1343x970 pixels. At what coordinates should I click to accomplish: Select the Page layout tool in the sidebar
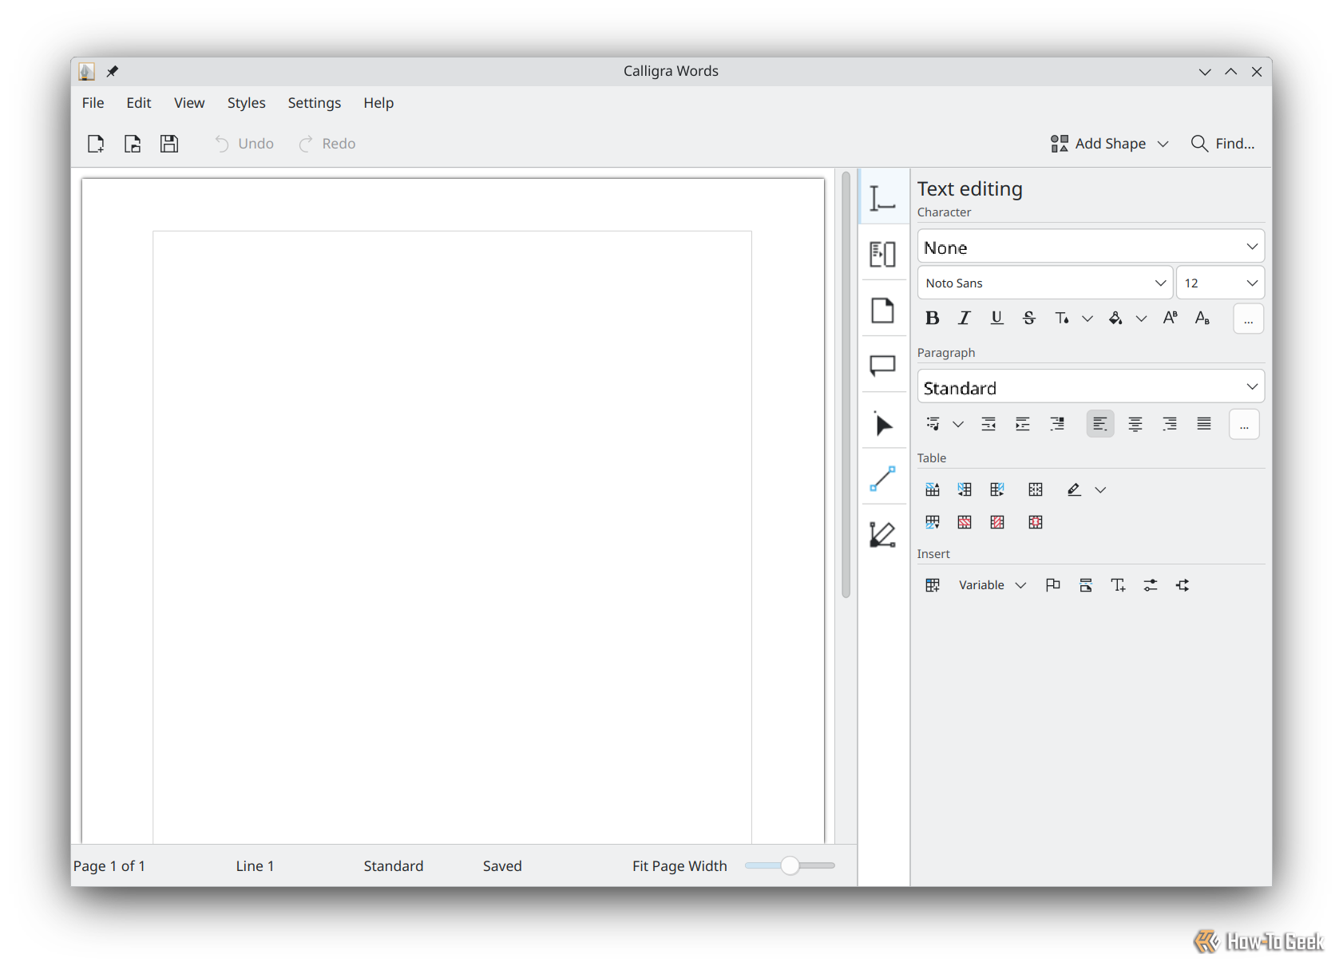click(x=884, y=311)
